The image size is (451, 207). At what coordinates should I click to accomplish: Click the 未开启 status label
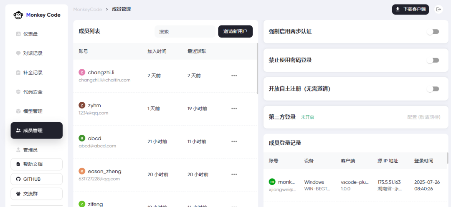[307, 117]
